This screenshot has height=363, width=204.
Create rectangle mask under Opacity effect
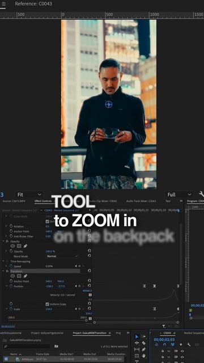(19, 246)
